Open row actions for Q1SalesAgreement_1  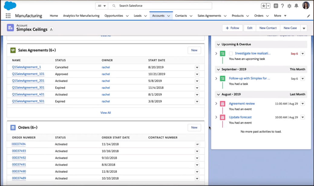click(x=197, y=68)
